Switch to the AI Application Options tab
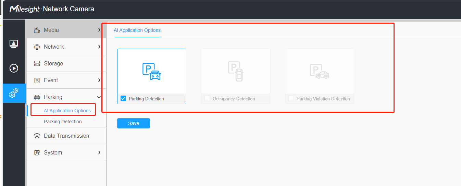Viewport: 461px width, 186px height. [137, 30]
